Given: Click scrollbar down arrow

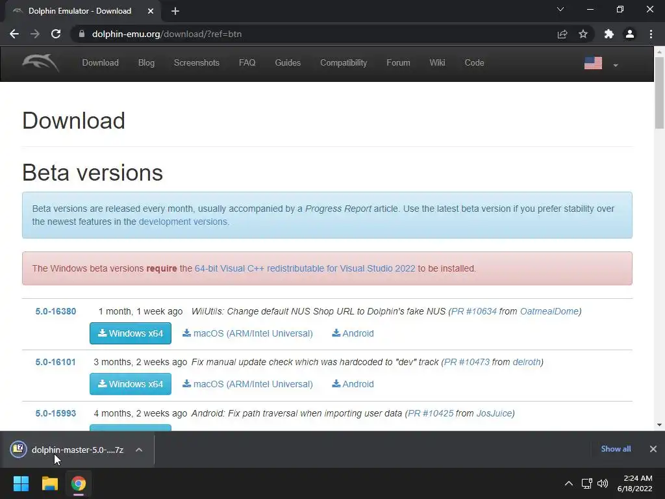Looking at the screenshot, I should (x=659, y=425).
